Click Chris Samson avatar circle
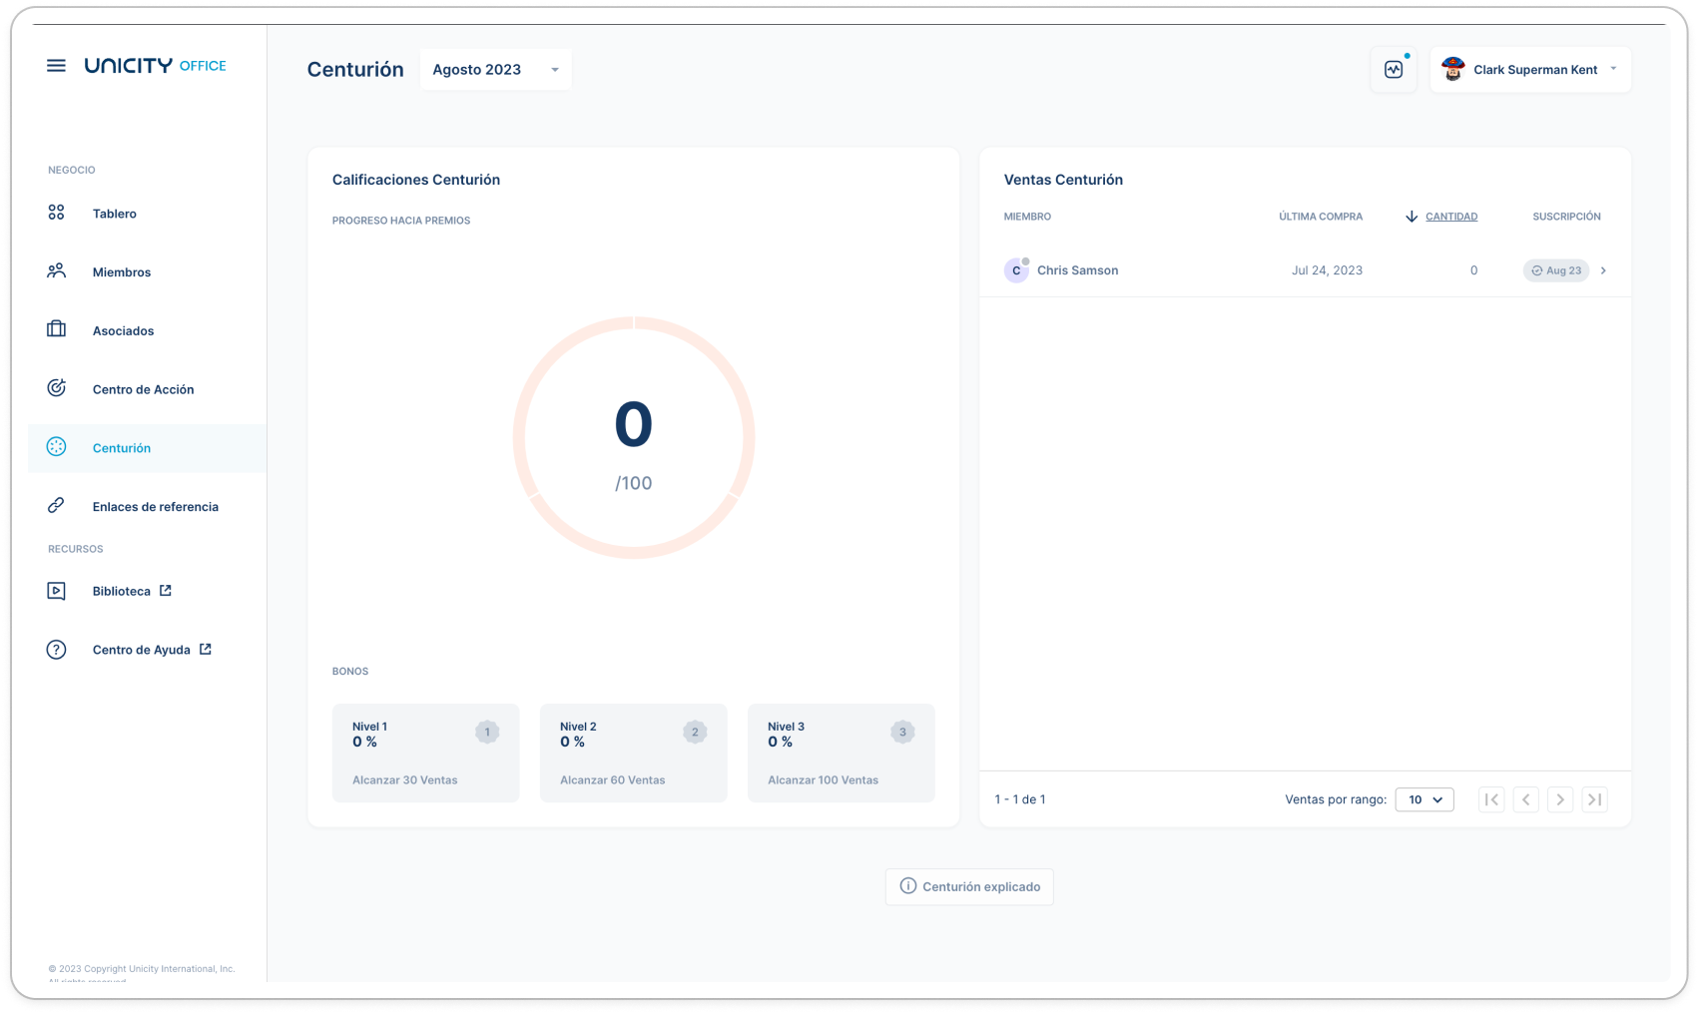 (x=1016, y=270)
